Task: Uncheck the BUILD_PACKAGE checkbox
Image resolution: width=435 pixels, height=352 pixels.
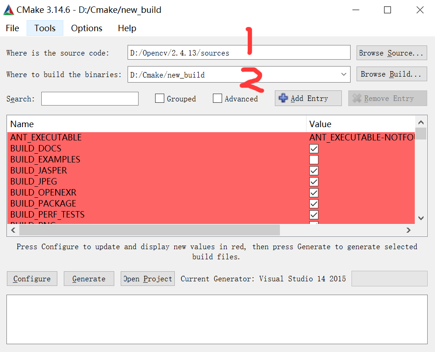Action: 314,204
